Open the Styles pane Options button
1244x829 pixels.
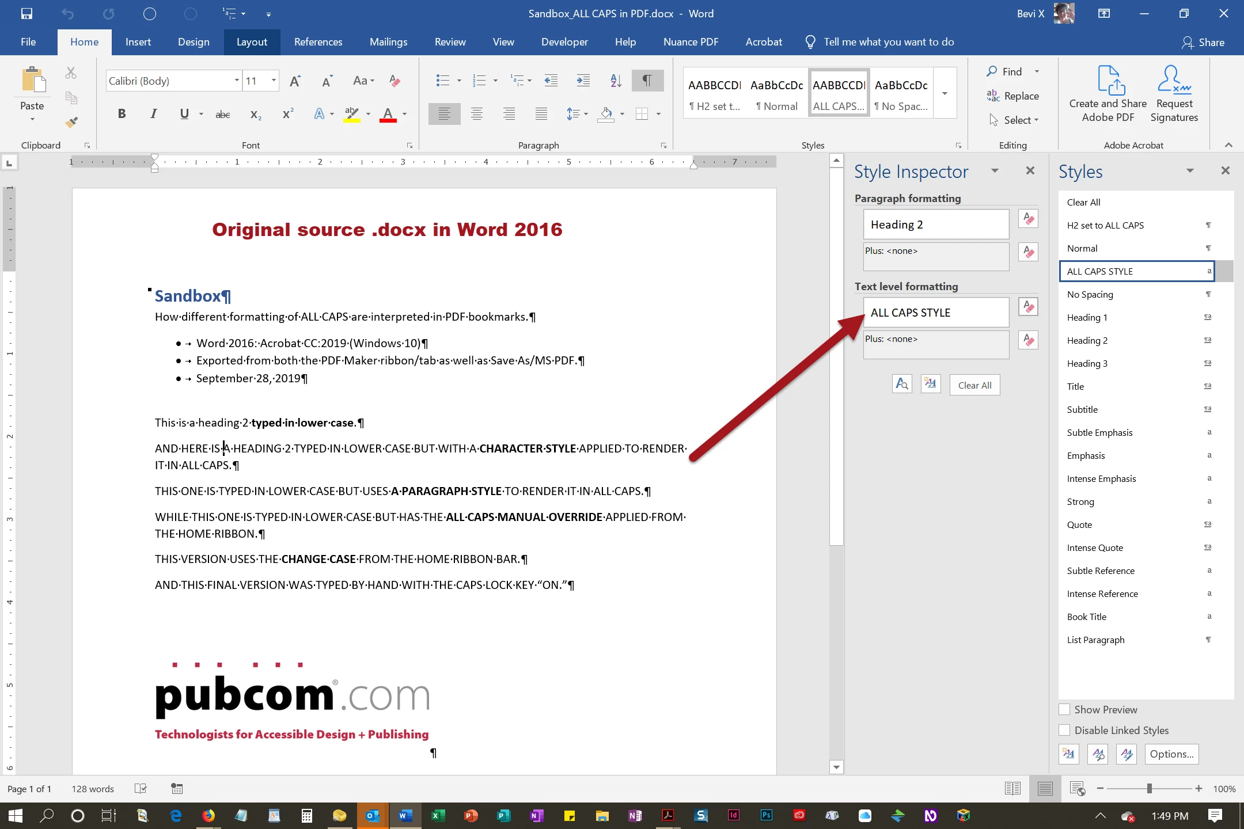[1171, 754]
